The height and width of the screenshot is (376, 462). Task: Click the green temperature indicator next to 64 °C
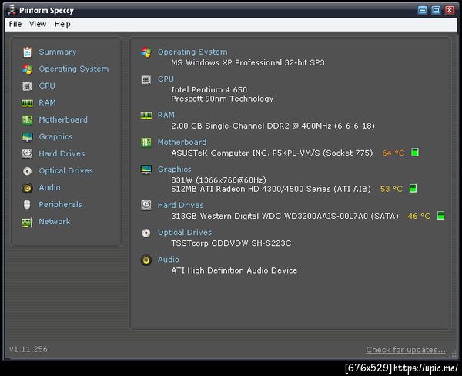[x=415, y=153]
